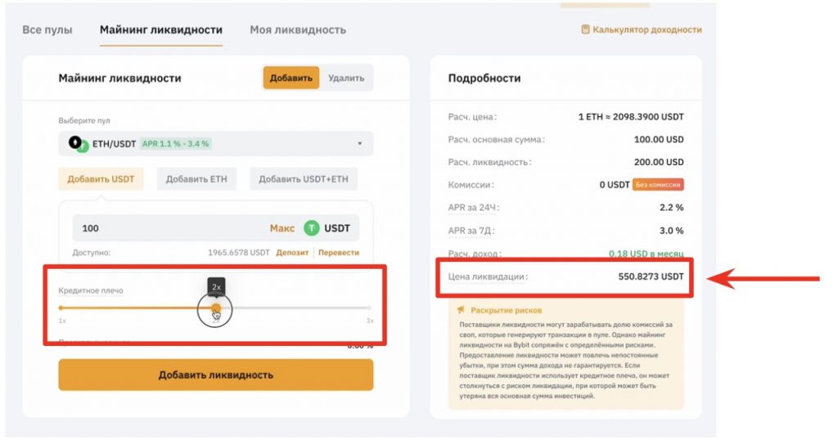Click the Макс link in amount field
This screenshot has height=440, width=838.
pos(282,228)
